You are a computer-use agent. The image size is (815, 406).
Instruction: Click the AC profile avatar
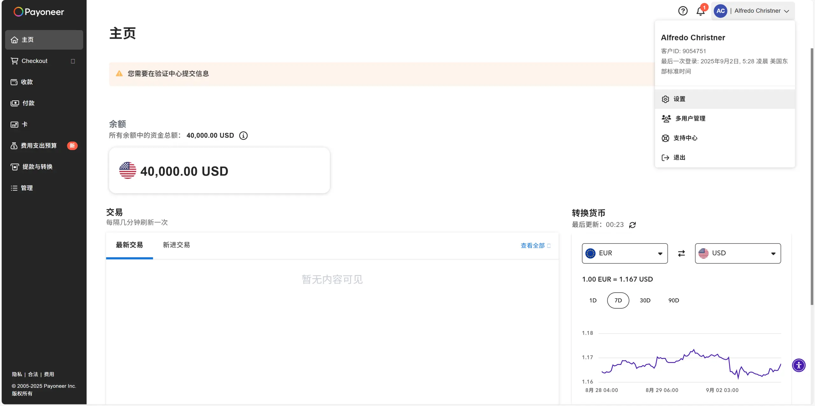pyautogui.click(x=720, y=11)
